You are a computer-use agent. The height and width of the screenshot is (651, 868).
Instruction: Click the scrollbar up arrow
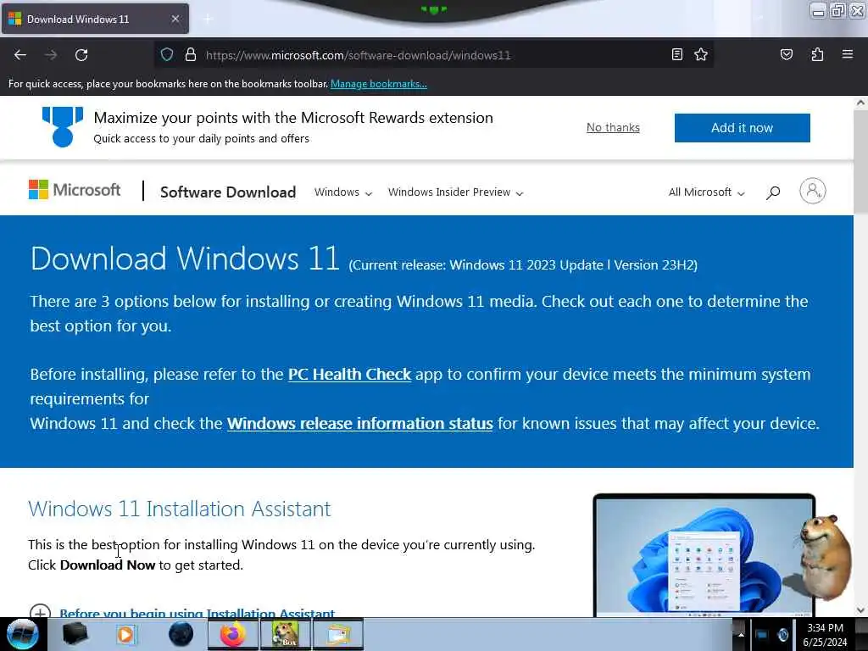(860, 103)
